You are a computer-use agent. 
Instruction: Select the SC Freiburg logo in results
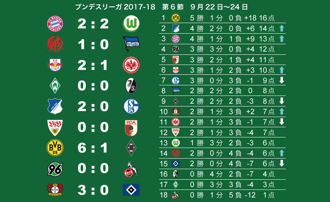coord(131,86)
